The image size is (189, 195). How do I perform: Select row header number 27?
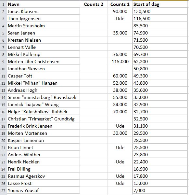(x=3, y=190)
